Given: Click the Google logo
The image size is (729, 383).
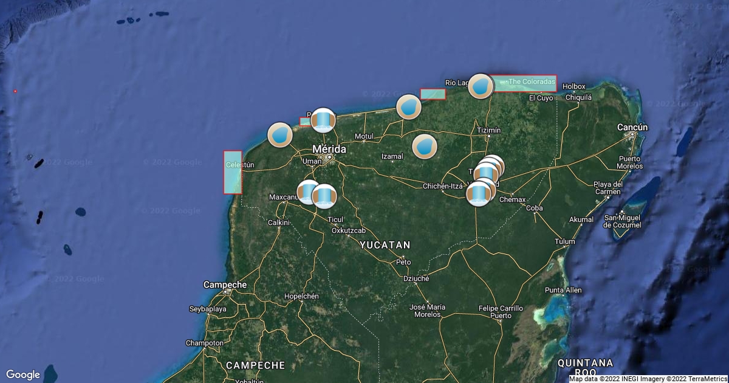Looking at the screenshot, I should (x=23, y=374).
